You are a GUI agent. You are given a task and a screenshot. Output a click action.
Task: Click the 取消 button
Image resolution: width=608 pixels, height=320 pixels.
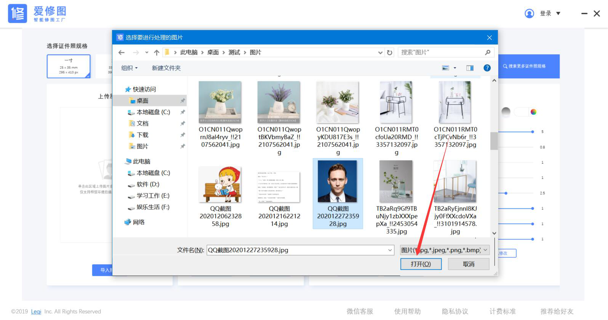(x=469, y=264)
